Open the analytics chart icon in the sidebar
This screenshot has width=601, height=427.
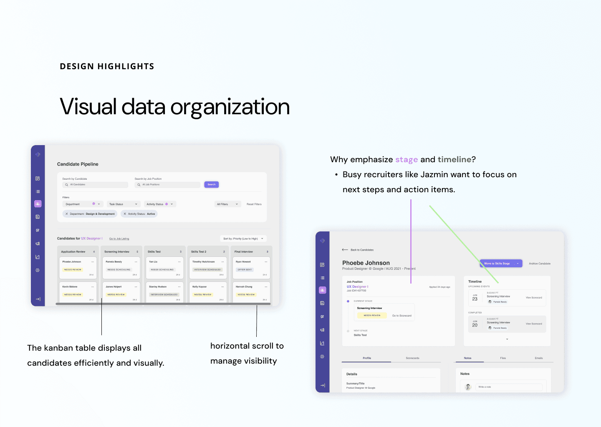coord(38,256)
